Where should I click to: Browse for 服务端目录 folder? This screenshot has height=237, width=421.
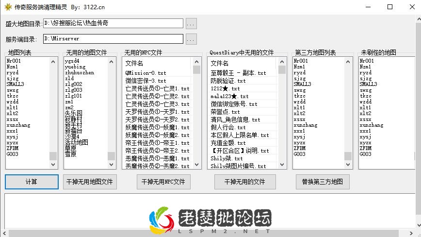tap(191, 39)
